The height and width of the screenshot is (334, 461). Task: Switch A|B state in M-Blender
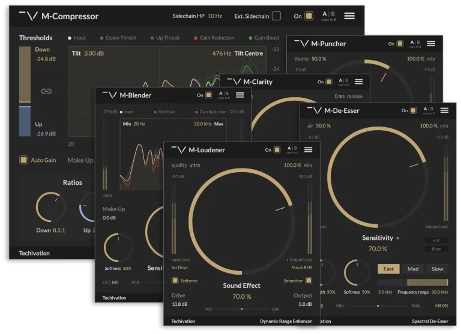(x=224, y=95)
